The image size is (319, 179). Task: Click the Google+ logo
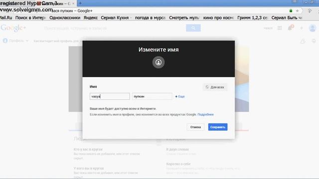[x=13, y=28]
